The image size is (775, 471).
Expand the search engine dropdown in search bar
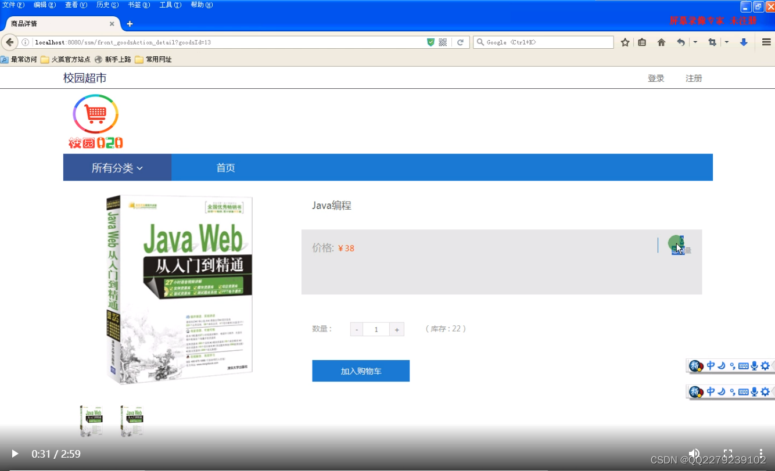(x=480, y=42)
